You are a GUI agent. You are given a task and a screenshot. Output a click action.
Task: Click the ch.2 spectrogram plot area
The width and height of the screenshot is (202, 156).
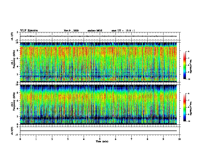pyautogui.click(x=98, y=105)
